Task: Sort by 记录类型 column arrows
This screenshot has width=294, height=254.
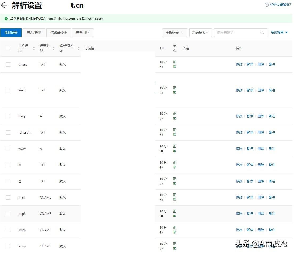Action: [x=54, y=48]
